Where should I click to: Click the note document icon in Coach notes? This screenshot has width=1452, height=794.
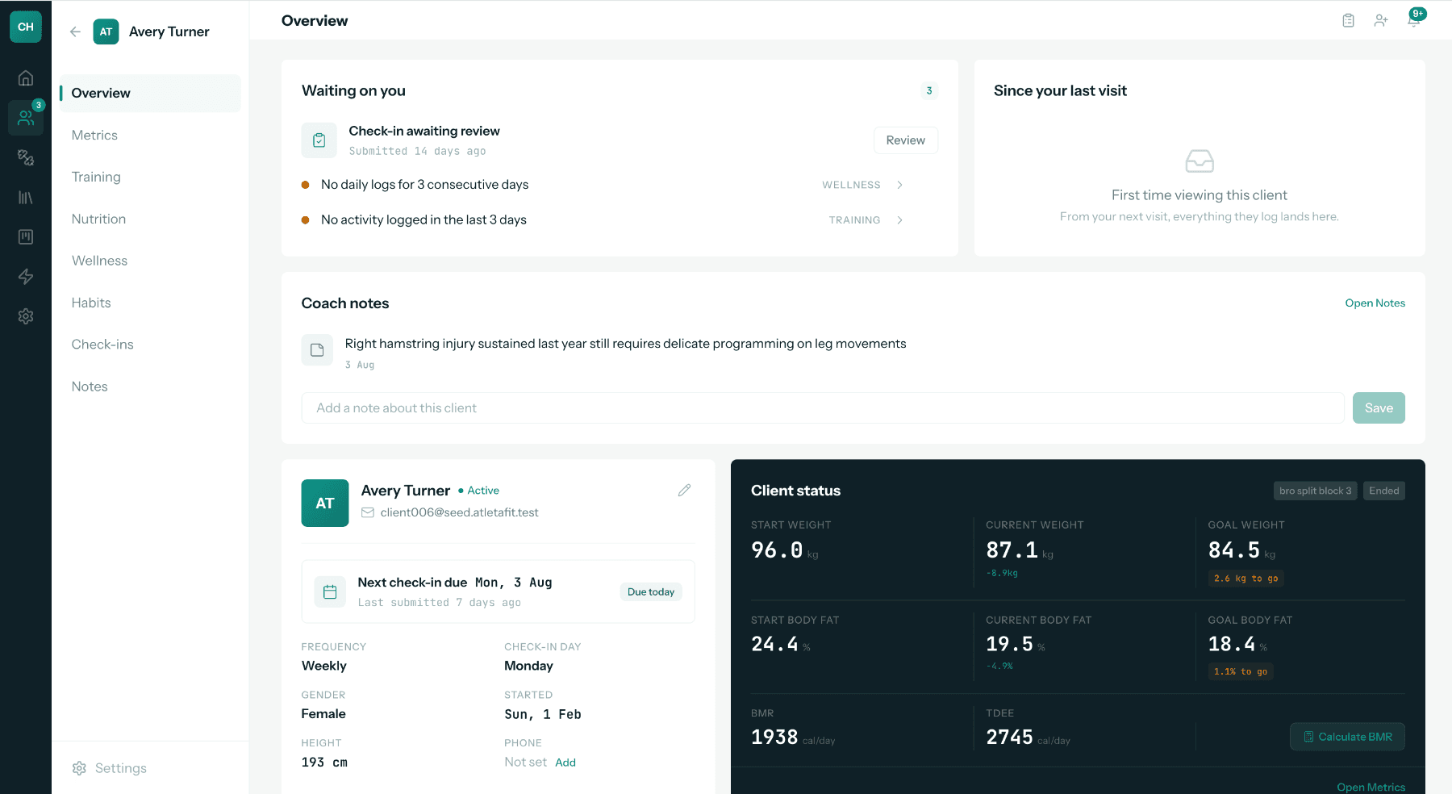tap(317, 350)
